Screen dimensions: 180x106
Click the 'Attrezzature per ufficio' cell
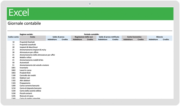pos(29,52)
